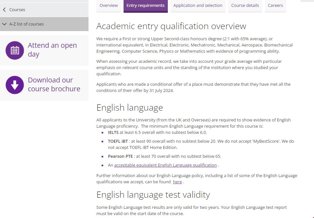The height and width of the screenshot is (218, 314).
Task: View the Course details tab
Action: [245, 5]
